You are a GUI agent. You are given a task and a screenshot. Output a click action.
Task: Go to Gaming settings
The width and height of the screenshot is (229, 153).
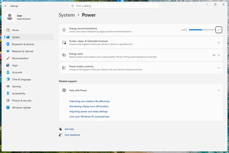(29, 86)
